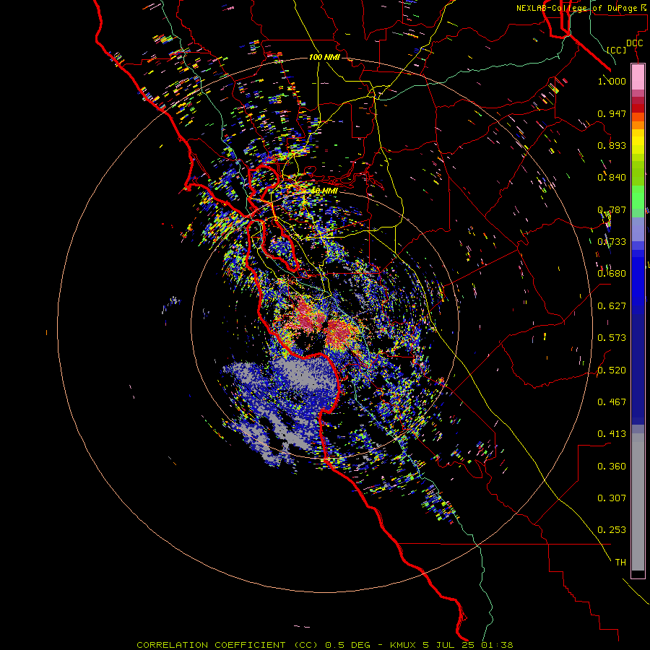Pick the pink swatch at color bar top

tap(638, 77)
